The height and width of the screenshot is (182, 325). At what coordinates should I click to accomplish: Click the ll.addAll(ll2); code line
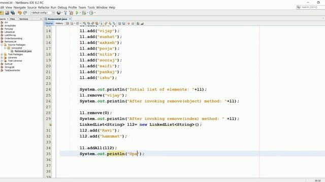pyautogui.click(x=98, y=148)
